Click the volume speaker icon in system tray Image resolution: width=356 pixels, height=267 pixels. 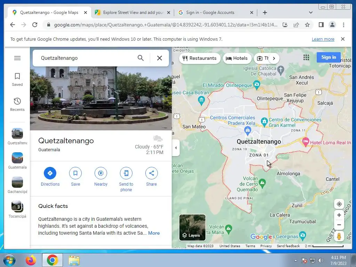321,260
